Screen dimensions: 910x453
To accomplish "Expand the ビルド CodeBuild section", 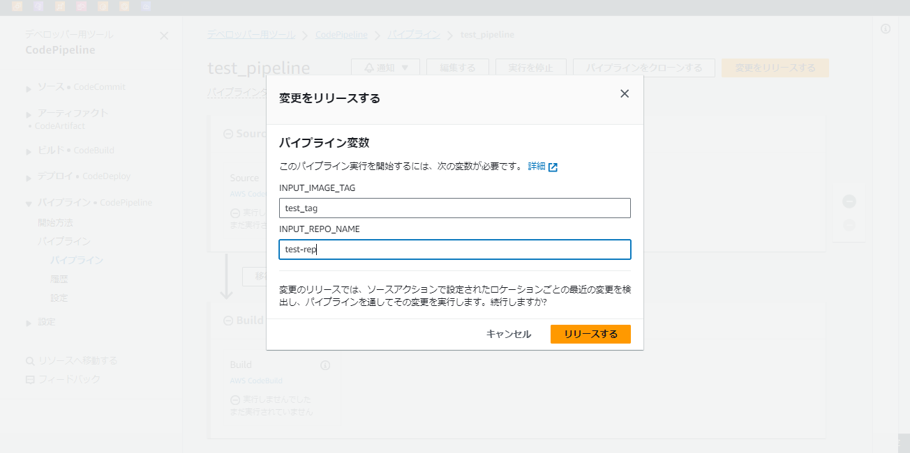I will [x=29, y=151].
